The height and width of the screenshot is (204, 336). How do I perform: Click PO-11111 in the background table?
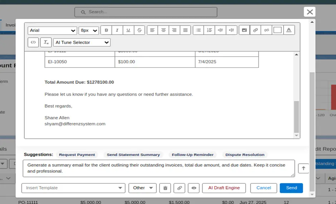point(28,202)
